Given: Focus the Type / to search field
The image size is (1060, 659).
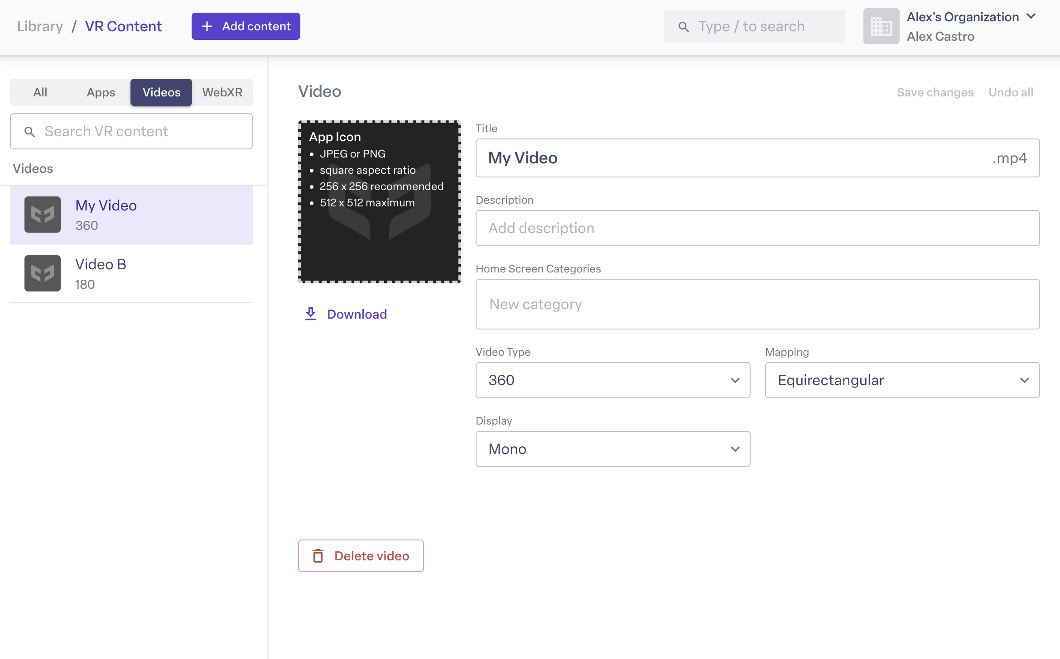Looking at the screenshot, I should (x=755, y=26).
